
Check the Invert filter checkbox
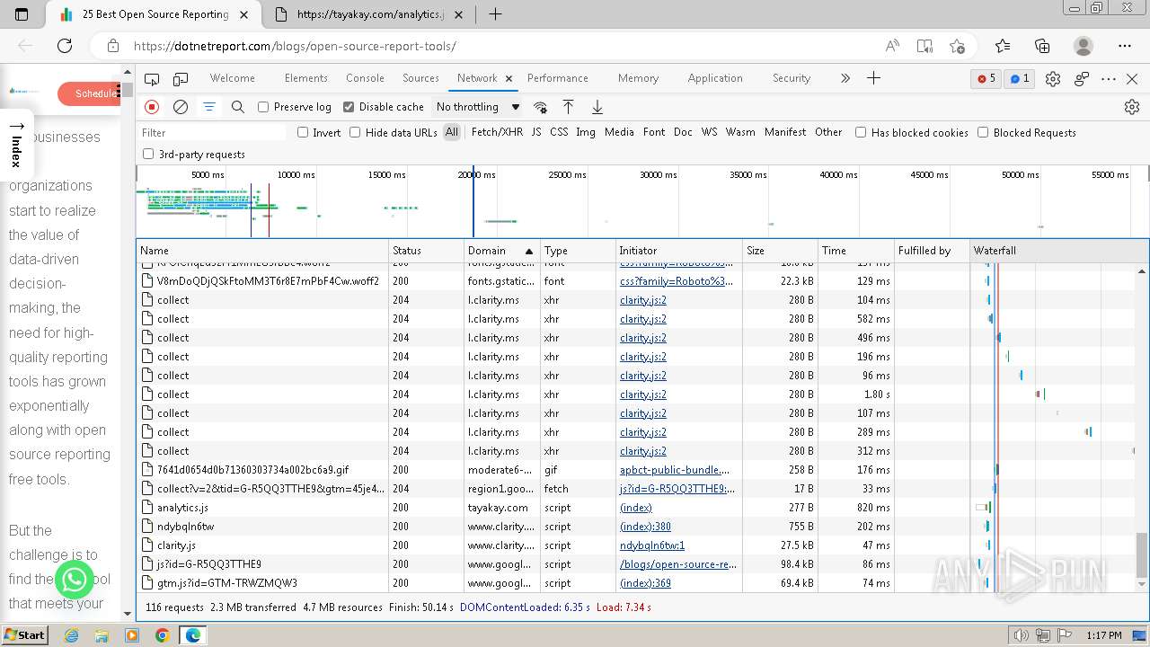[x=303, y=133]
